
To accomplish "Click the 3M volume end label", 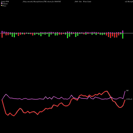I will click(x=127, y=90).
